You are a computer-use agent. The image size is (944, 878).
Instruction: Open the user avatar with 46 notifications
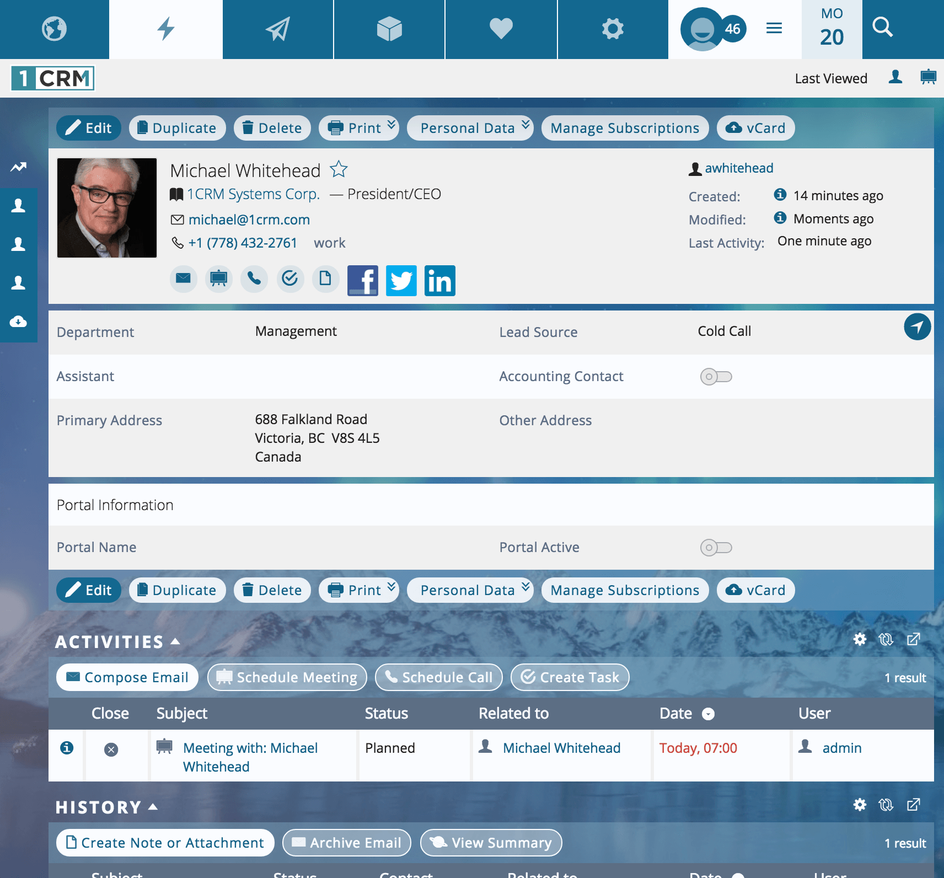click(712, 29)
